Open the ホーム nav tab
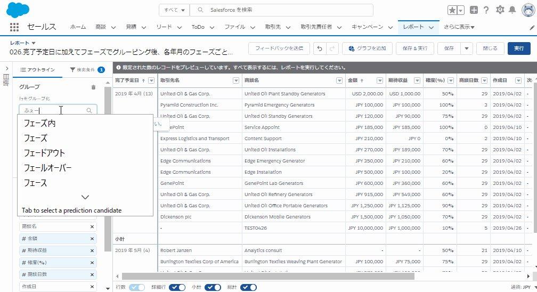Screen dimensions: 537x292 [78, 27]
